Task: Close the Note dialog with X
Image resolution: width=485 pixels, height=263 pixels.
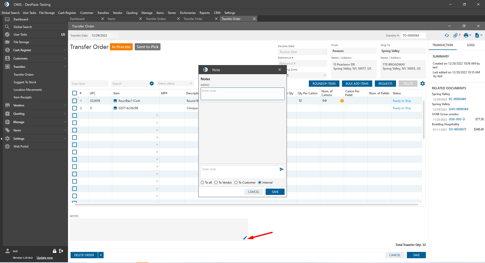Action: pos(280,70)
